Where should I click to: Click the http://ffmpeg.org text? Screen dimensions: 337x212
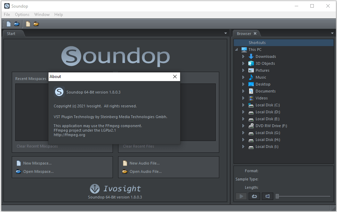69,135
